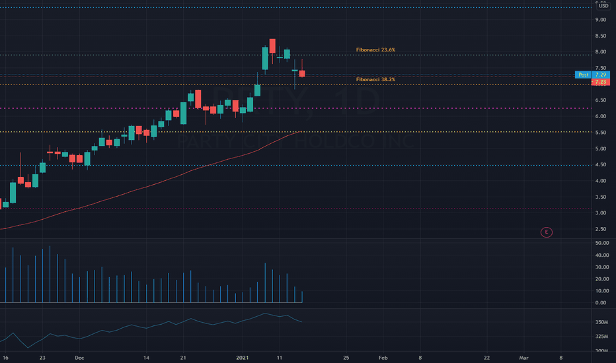The image size is (616, 363).
Task: Click the '22' date axis label
Action: click(486, 358)
